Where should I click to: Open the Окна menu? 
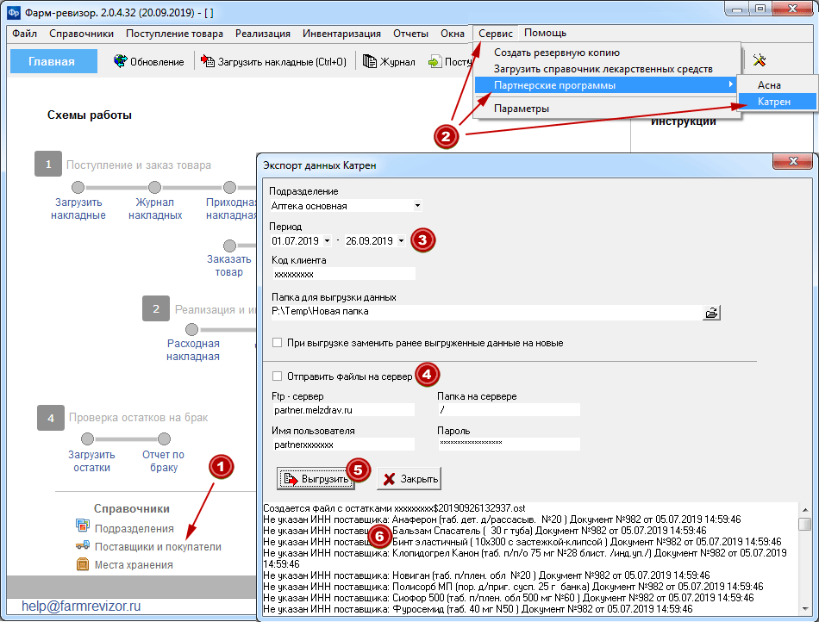(453, 34)
